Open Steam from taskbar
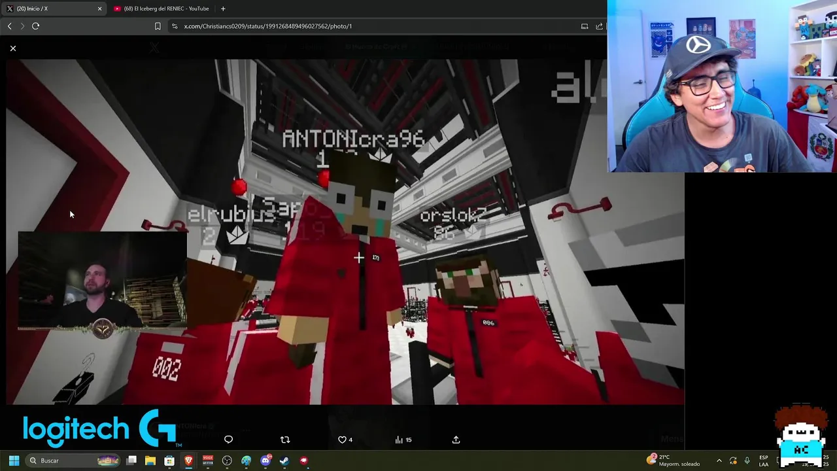This screenshot has width=837, height=471. point(284,461)
